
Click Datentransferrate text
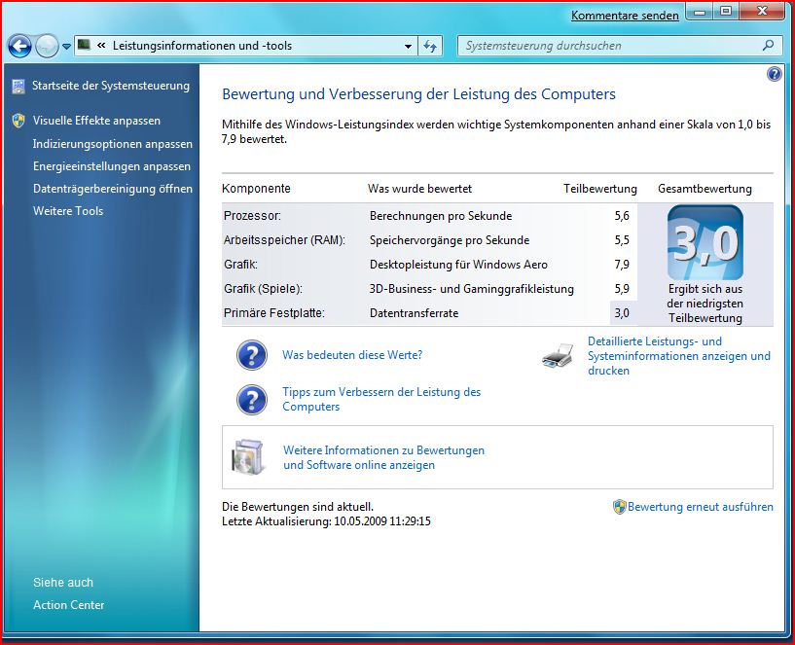[x=414, y=313]
